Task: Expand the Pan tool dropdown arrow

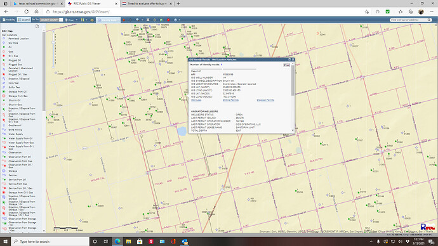Action: coord(77,20)
